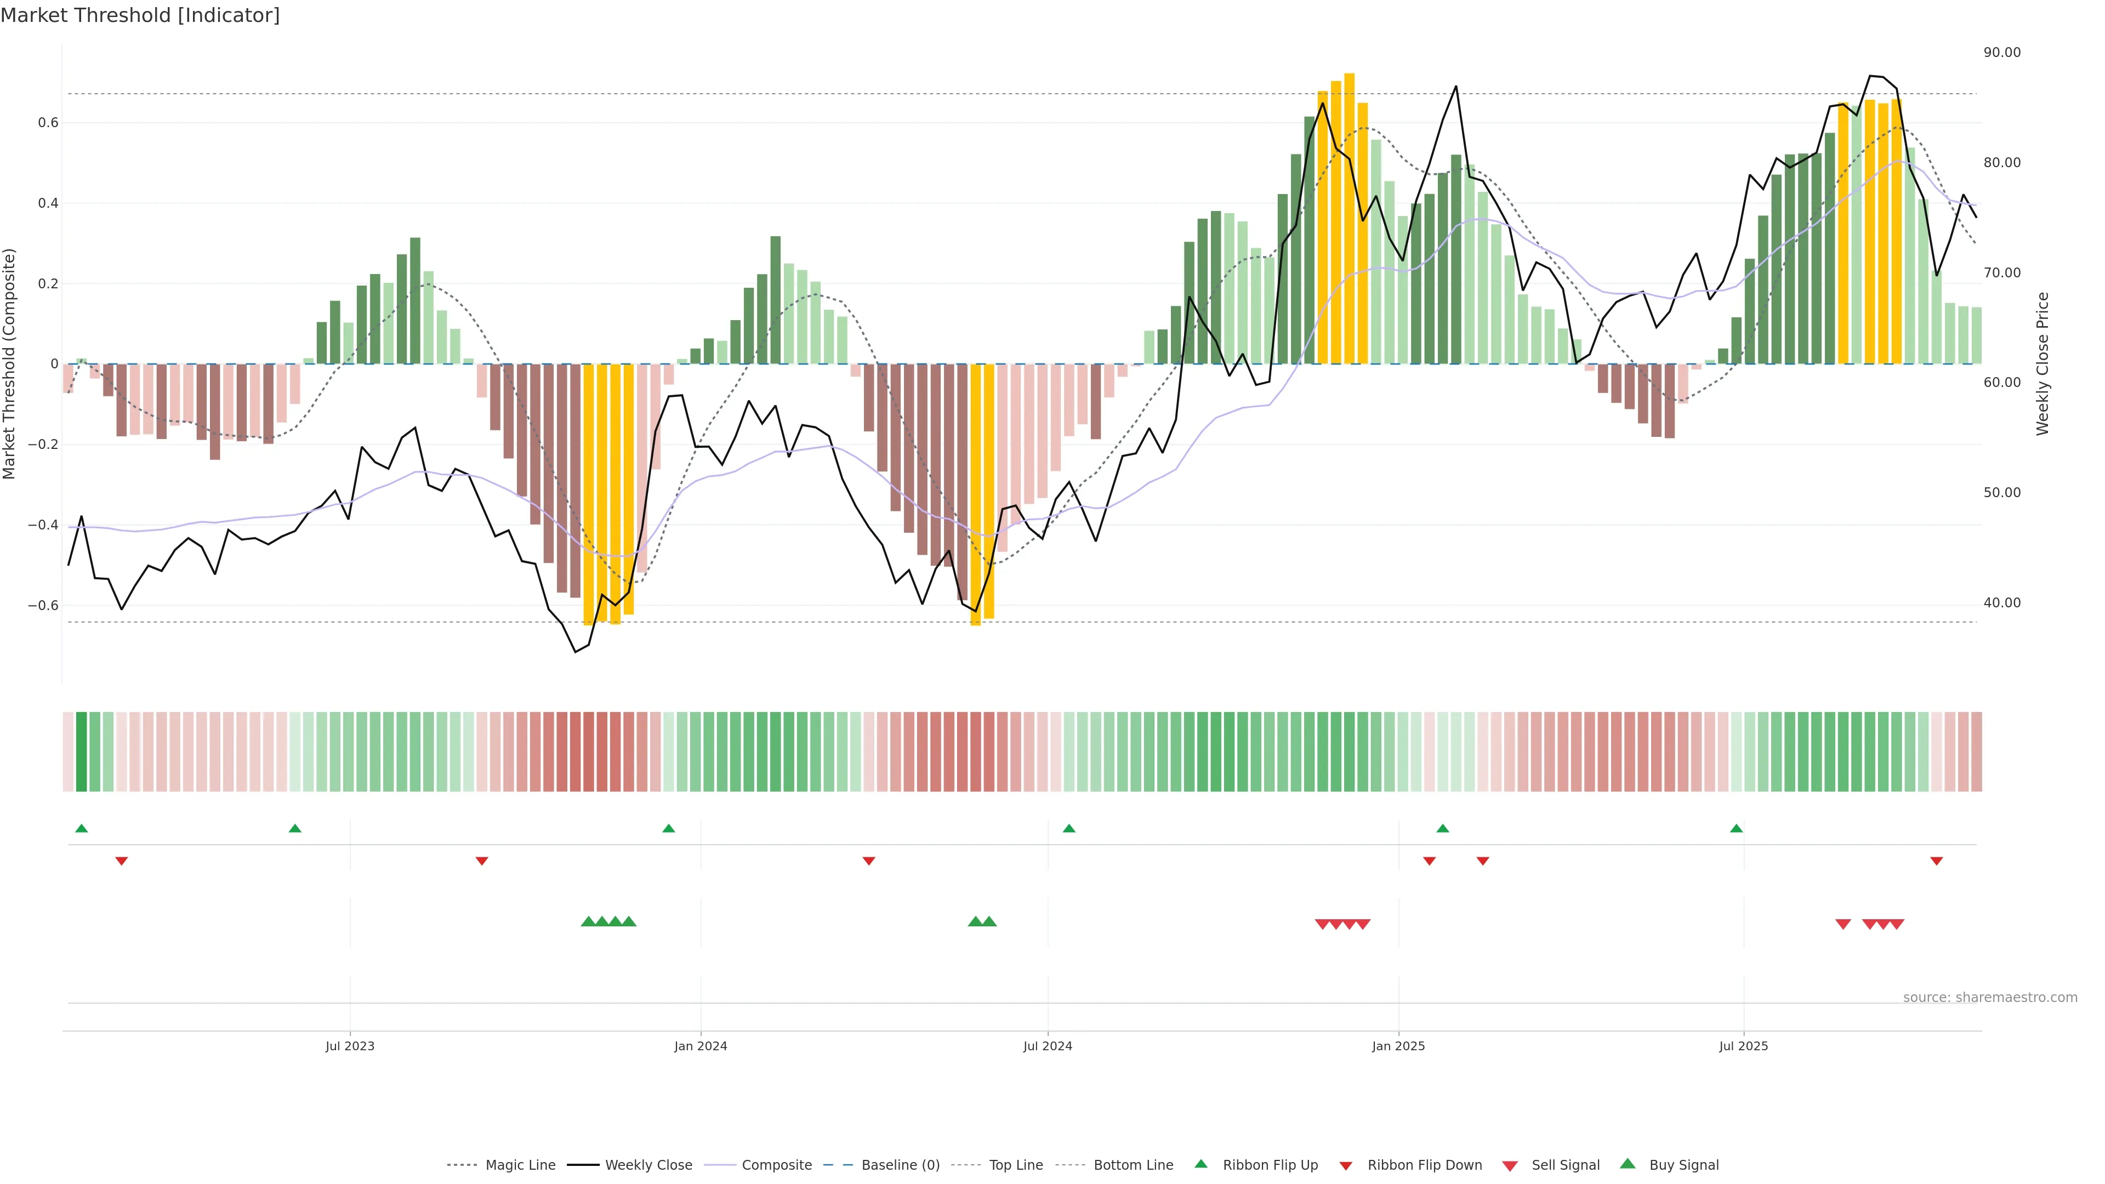Viewport: 2105px width, 1184px height.
Task: Click the Ribbon Flip Up legend triangle icon
Action: click(x=1201, y=1164)
